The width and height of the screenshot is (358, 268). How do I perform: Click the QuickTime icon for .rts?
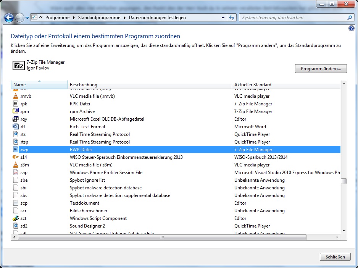click(15, 134)
